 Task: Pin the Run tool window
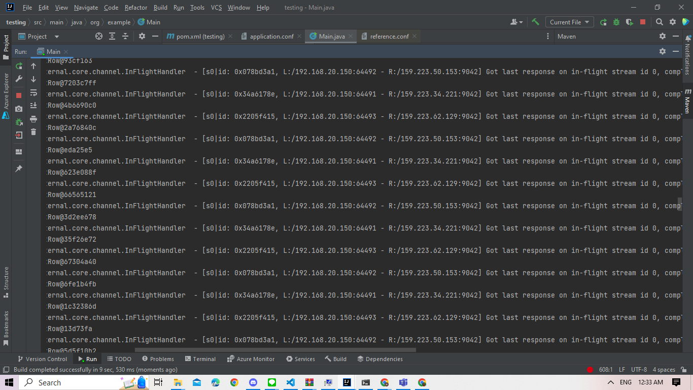click(18, 168)
